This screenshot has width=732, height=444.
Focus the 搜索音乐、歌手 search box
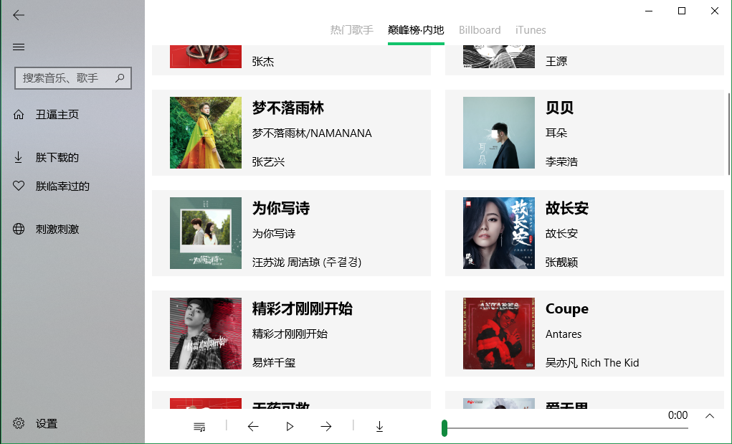(x=73, y=78)
